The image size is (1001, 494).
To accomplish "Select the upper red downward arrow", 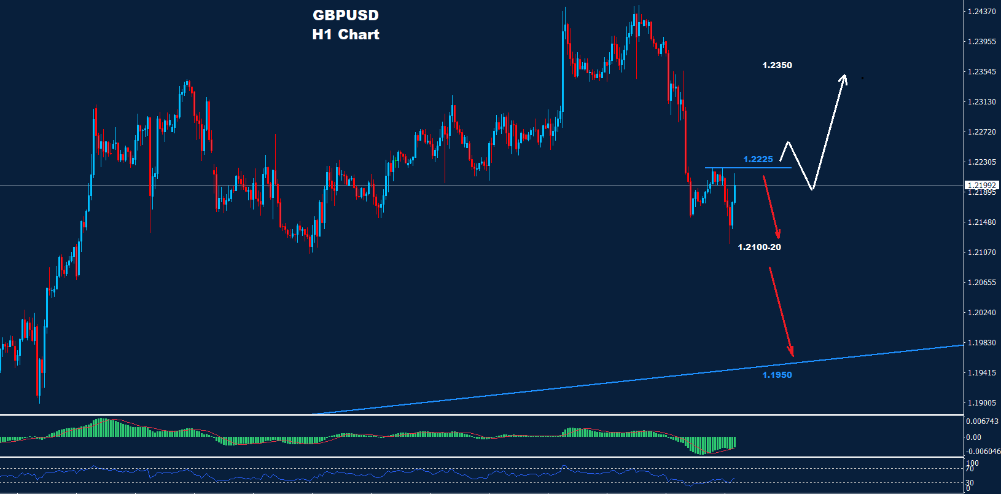I will click(771, 207).
